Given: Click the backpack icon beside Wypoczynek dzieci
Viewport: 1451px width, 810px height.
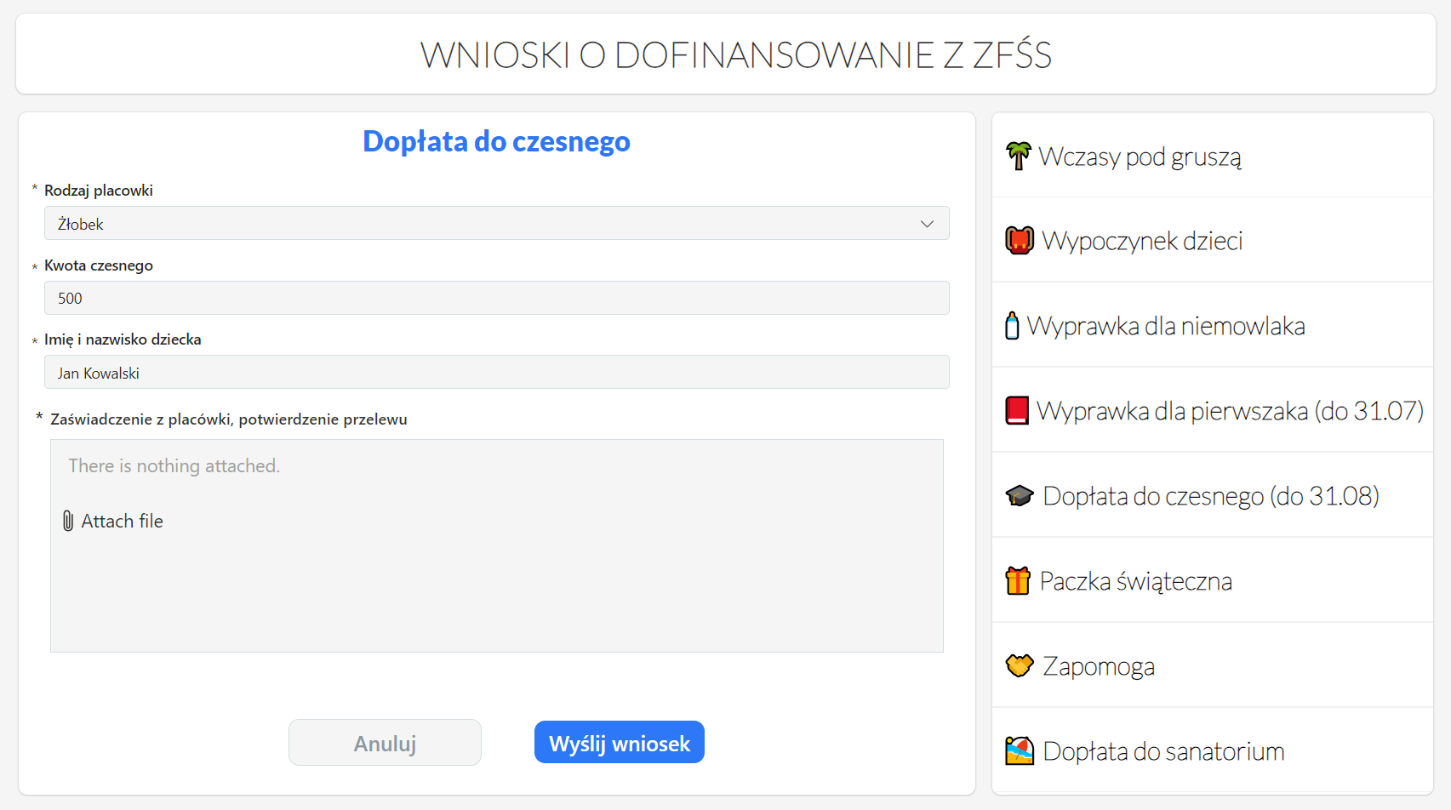Looking at the screenshot, I should (x=1019, y=241).
